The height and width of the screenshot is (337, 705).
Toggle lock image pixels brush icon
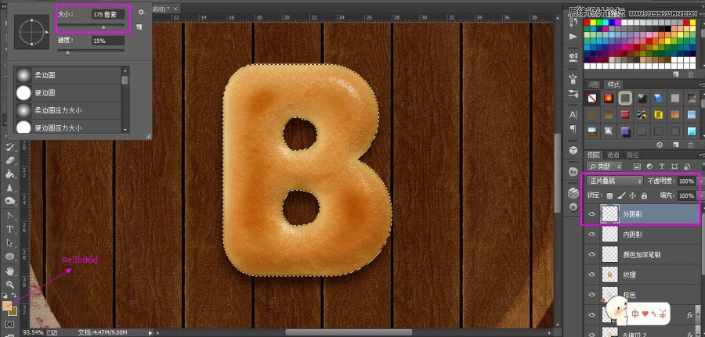click(621, 196)
